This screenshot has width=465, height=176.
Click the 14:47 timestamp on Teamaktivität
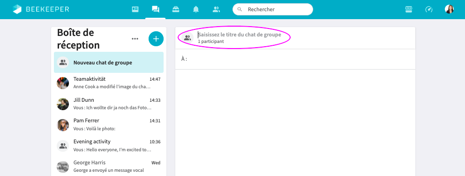(155, 79)
